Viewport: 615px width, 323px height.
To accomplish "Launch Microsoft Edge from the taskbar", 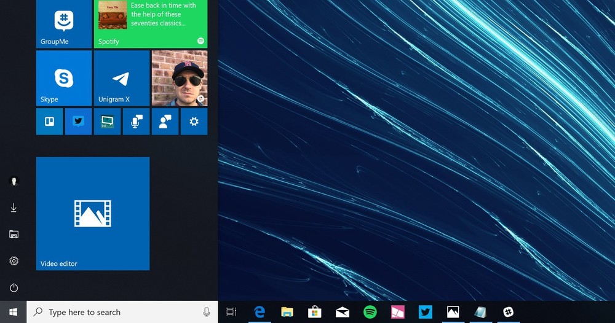I will pyautogui.click(x=260, y=312).
